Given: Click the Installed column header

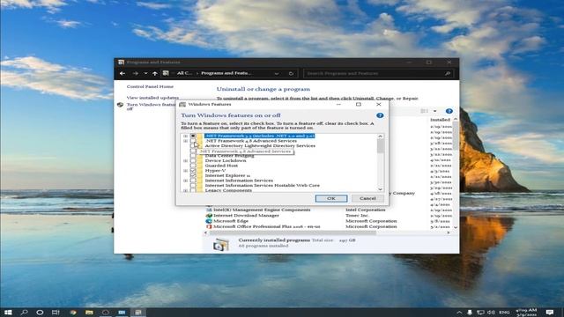Looking at the screenshot, I should click(x=441, y=120).
